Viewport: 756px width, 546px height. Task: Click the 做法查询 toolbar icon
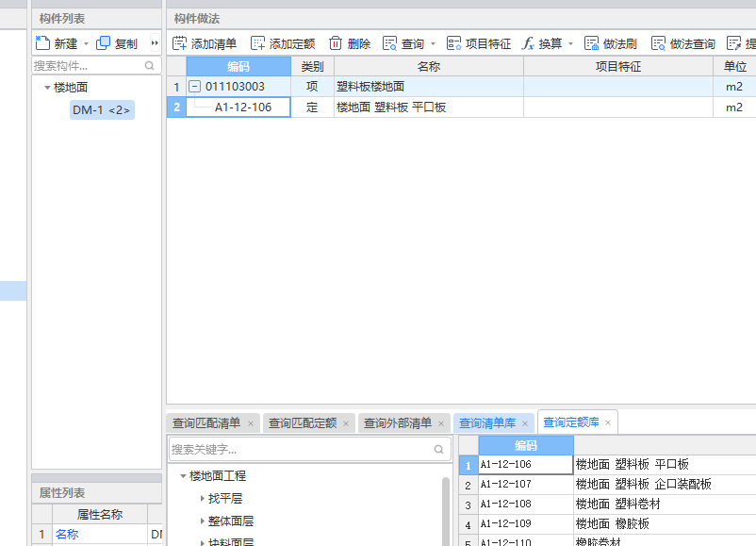[658, 43]
